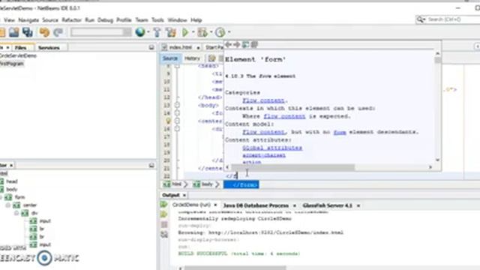Minimize the Navigator panel

click(x=151, y=165)
